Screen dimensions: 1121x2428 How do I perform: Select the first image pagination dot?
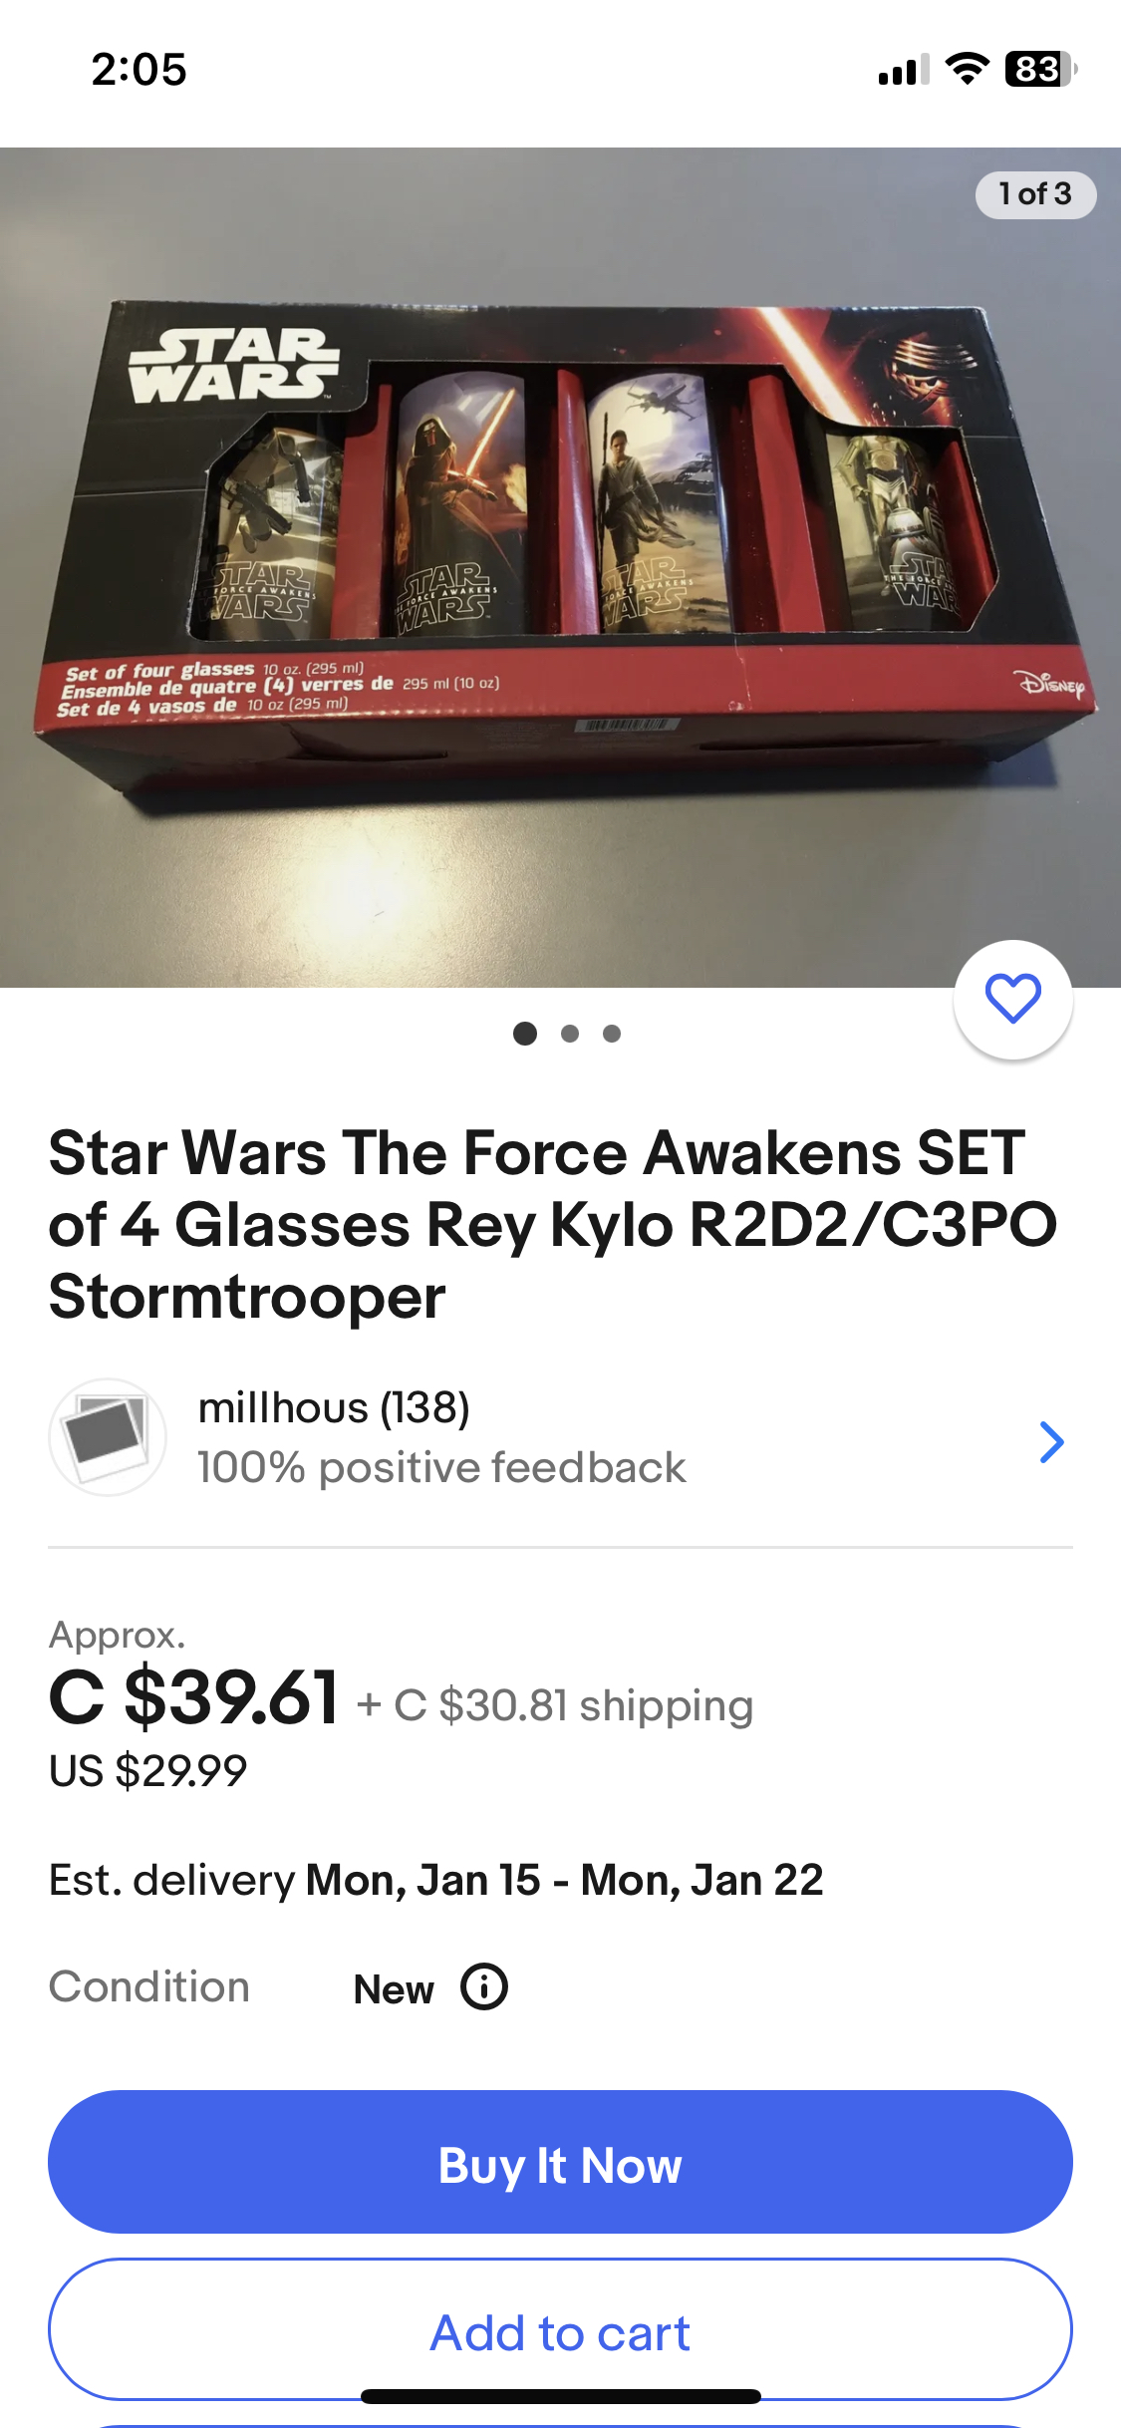coord(525,1034)
